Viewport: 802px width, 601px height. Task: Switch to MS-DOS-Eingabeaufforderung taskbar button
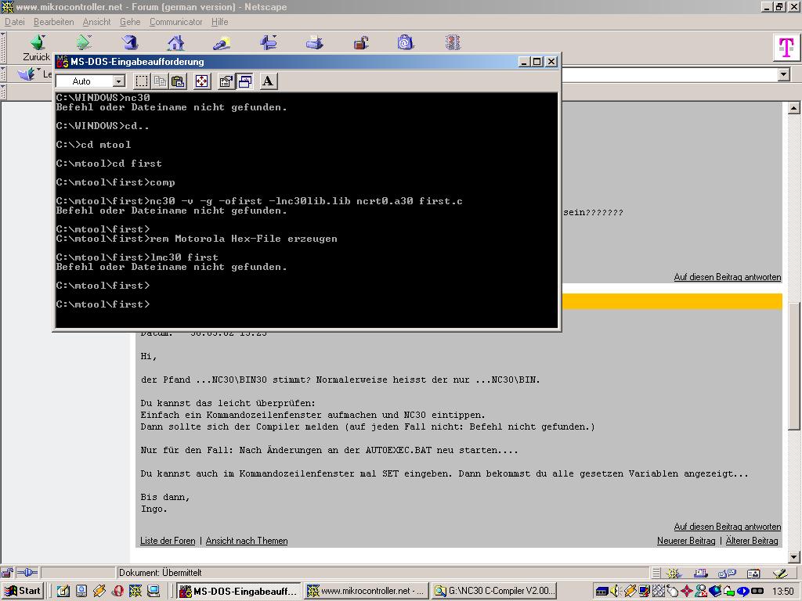pyautogui.click(x=240, y=592)
